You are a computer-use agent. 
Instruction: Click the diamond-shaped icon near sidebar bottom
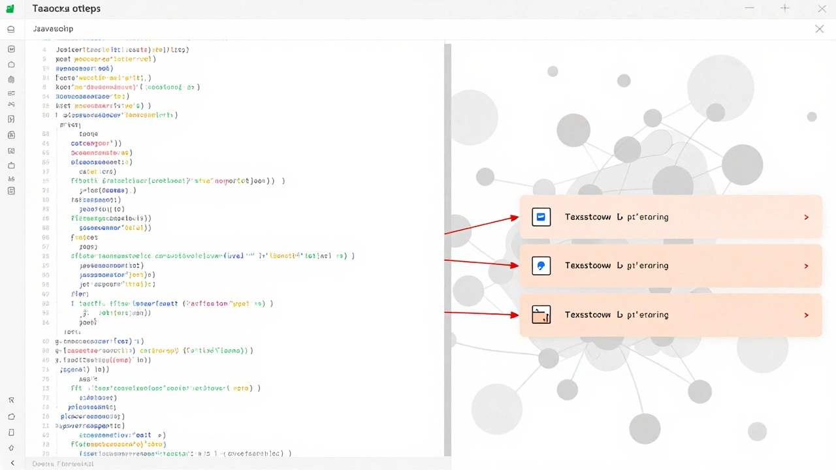(11, 448)
